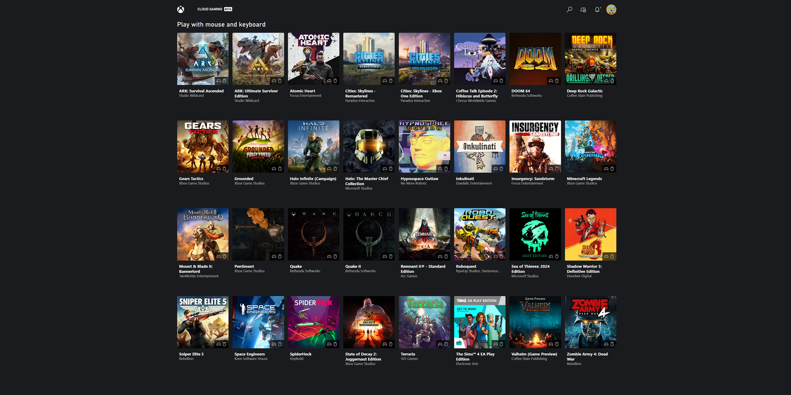Viewport: 791px width, 395px height.
Task: Open the profile avatar menu
Action: 611,10
